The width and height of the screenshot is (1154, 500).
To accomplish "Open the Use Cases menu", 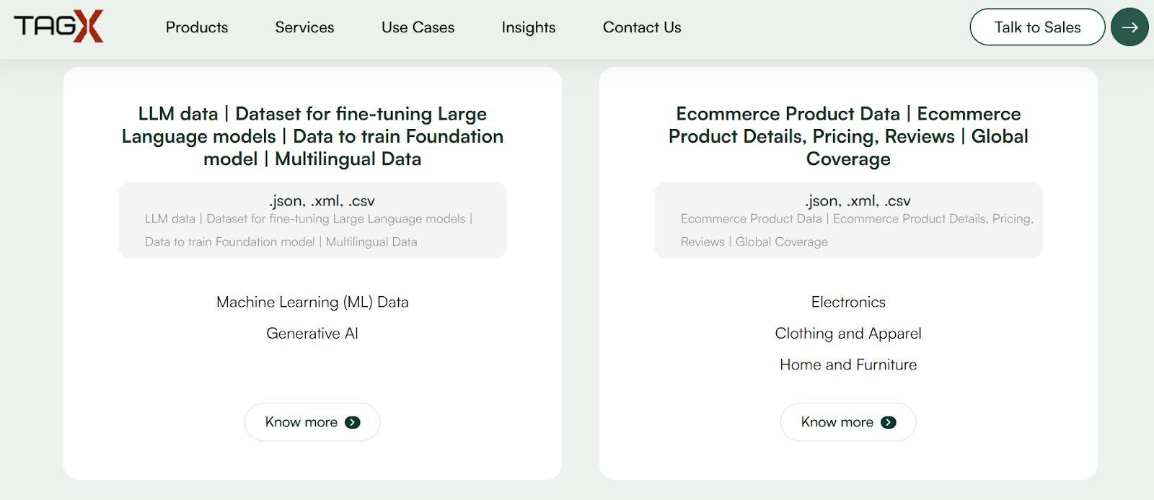I will [418, 27].
